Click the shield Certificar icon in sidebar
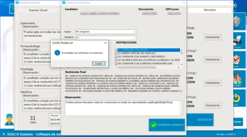The width and height of the screenshot is (247, 137). point(237,22)
